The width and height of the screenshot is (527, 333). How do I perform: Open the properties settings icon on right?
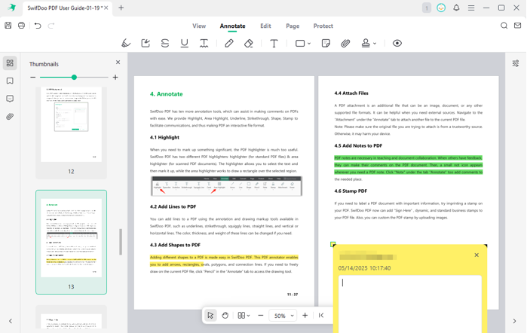516,63
